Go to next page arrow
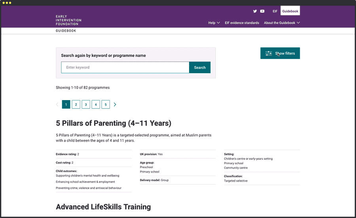The height and width of the screenshot is (218, 356). (x=115, y=104)
